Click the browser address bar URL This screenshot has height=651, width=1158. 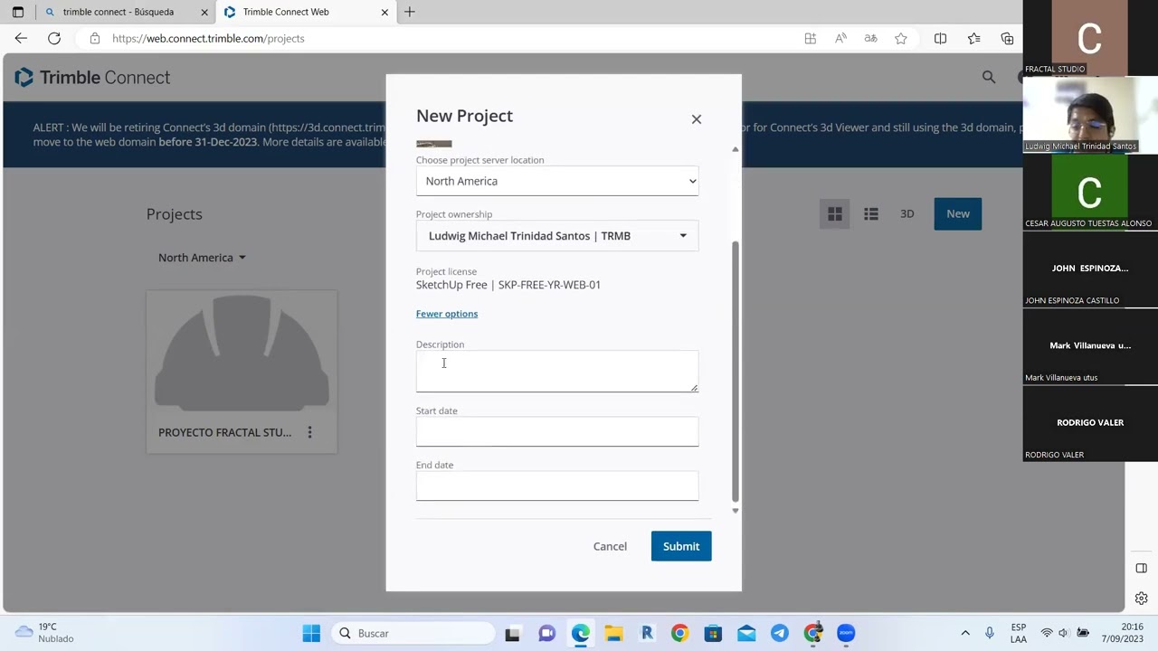(208, 39)
